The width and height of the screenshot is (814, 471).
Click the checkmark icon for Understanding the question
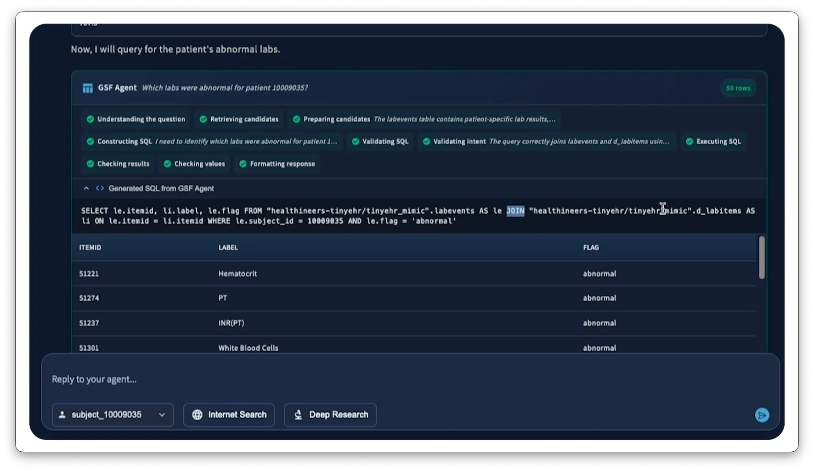click(x=90, y=119)
